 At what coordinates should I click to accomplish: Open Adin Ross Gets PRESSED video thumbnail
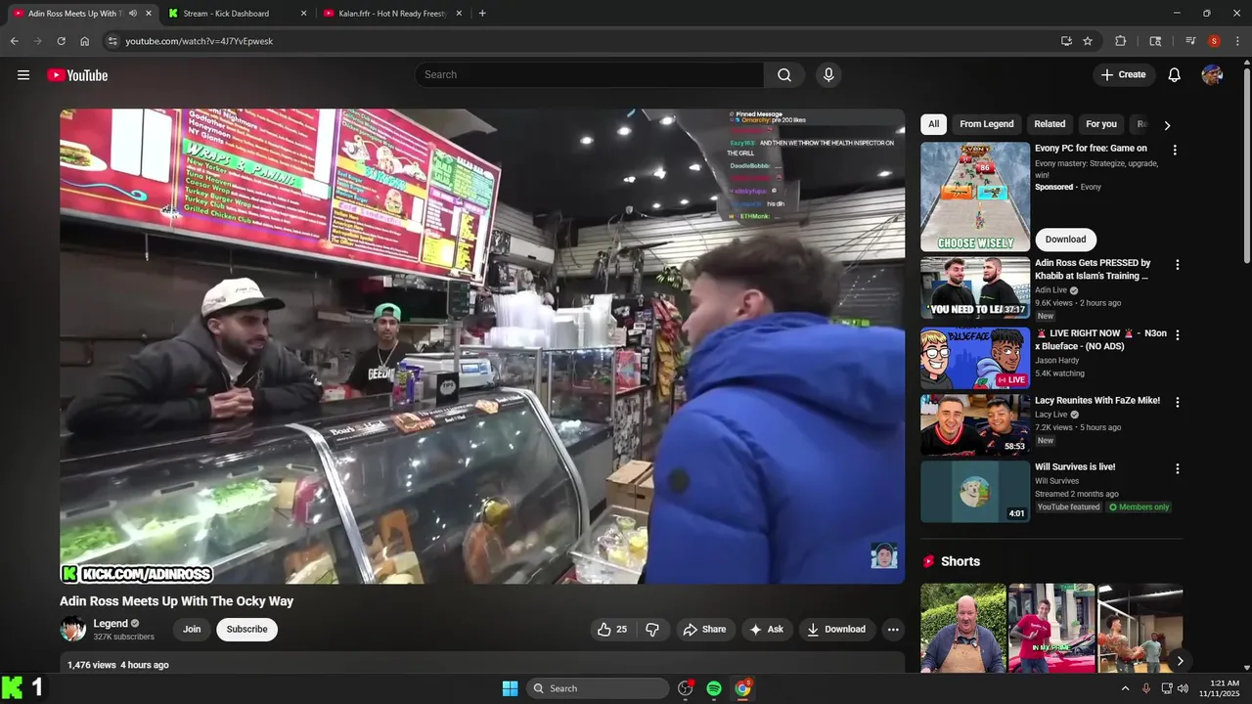pos(975,288)
